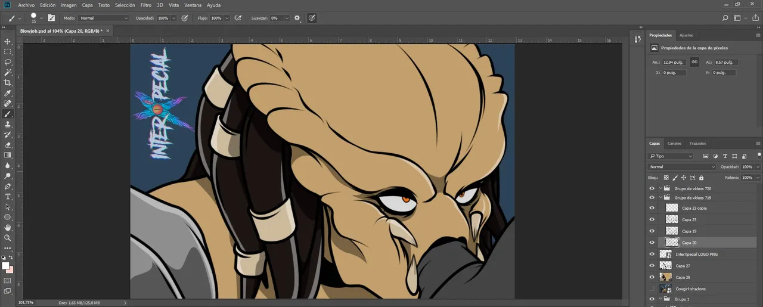This screenshot has height=307, width=763.
Task: Open the Filtro menu
Action: coord(146,5)
